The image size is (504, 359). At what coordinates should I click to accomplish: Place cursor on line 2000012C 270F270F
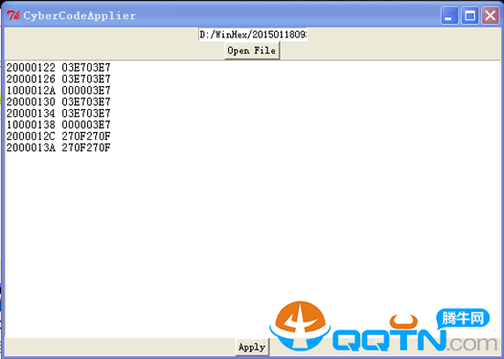tap(59, 136)
